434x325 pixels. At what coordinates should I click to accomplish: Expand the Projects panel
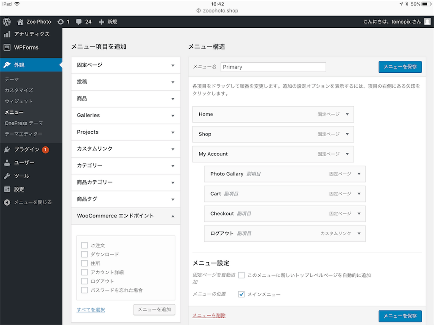point(125,132)
